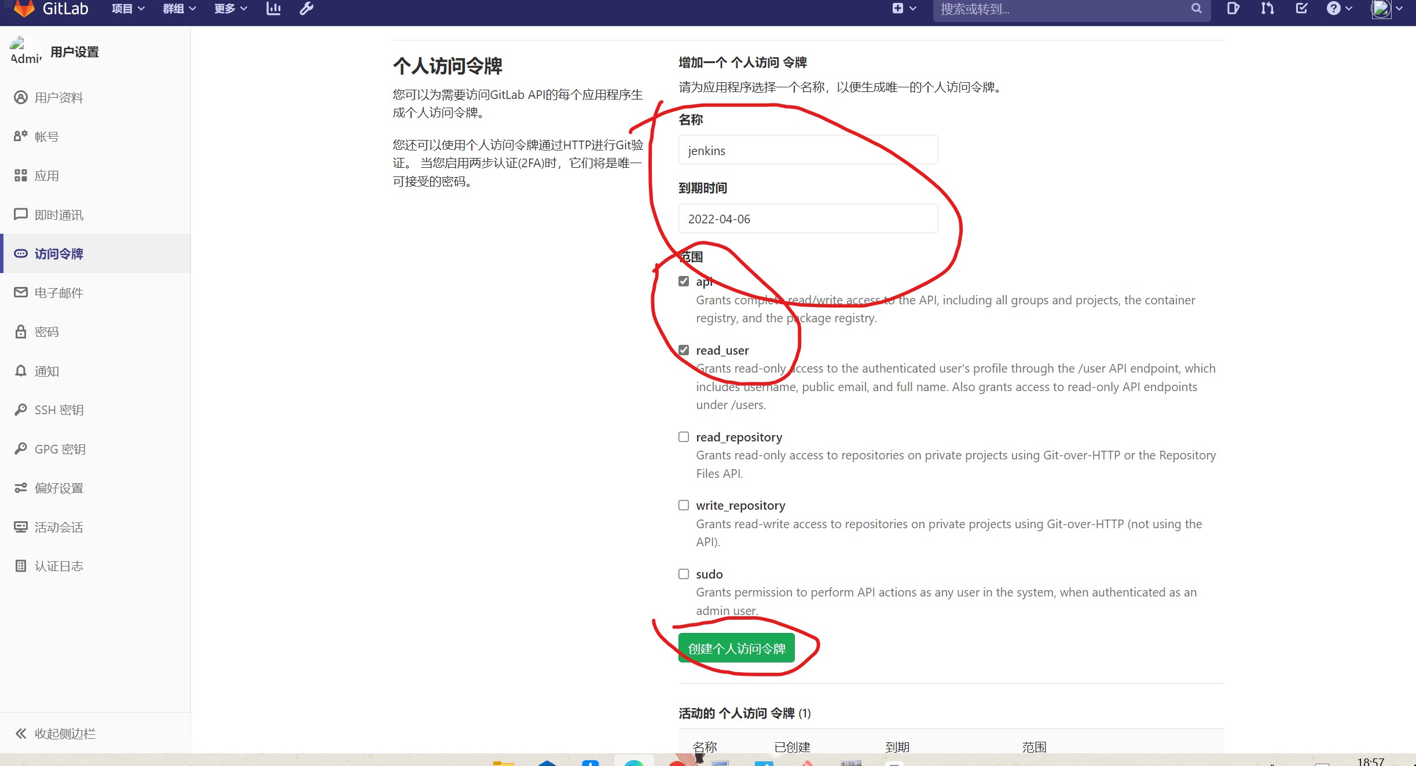Open the to-do list icon

pos(1301,9)
